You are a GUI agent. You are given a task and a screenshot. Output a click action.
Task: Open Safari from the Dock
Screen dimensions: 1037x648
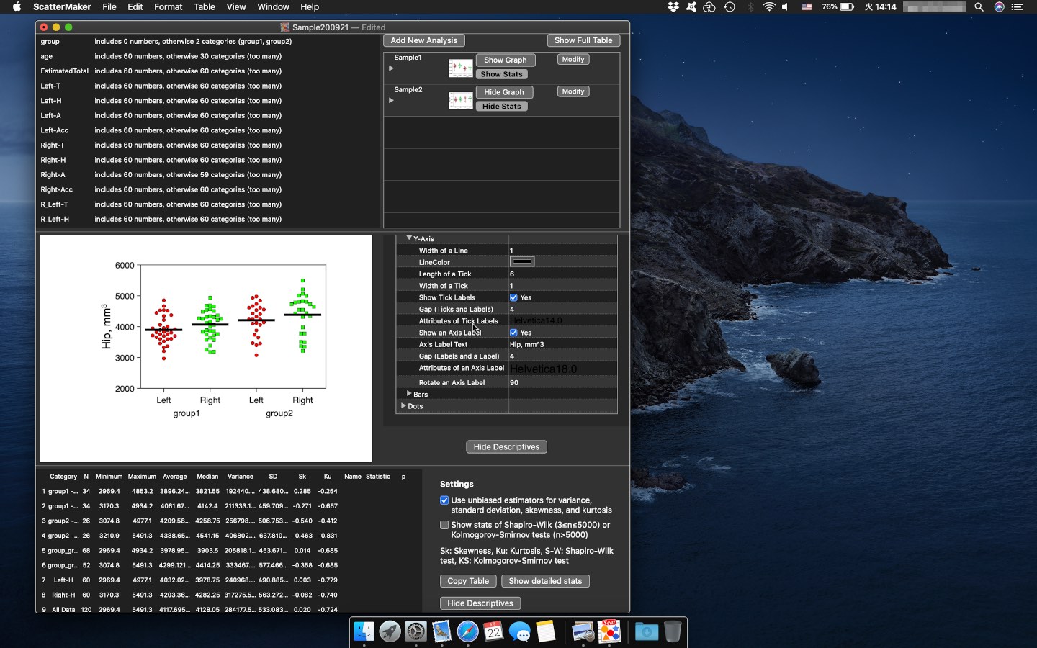(467, 632)
